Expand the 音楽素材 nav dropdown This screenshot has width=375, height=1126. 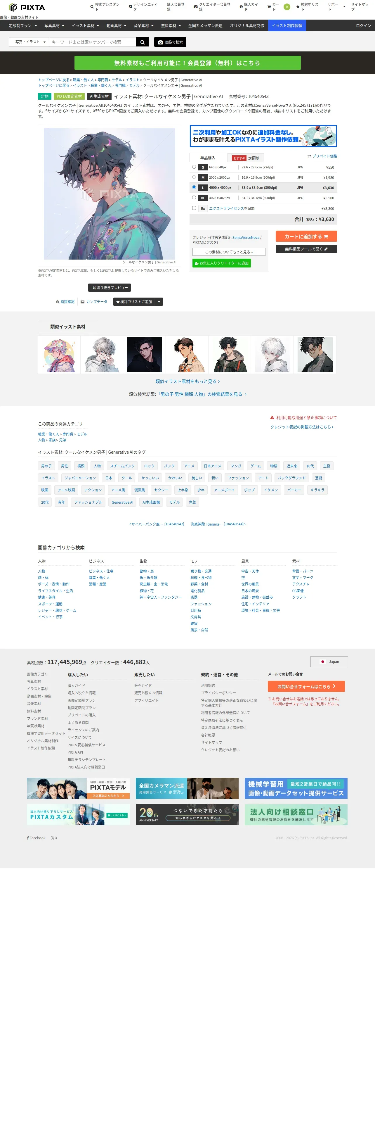(x=144, y=26)
